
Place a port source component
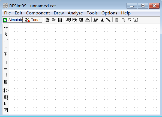6,53
